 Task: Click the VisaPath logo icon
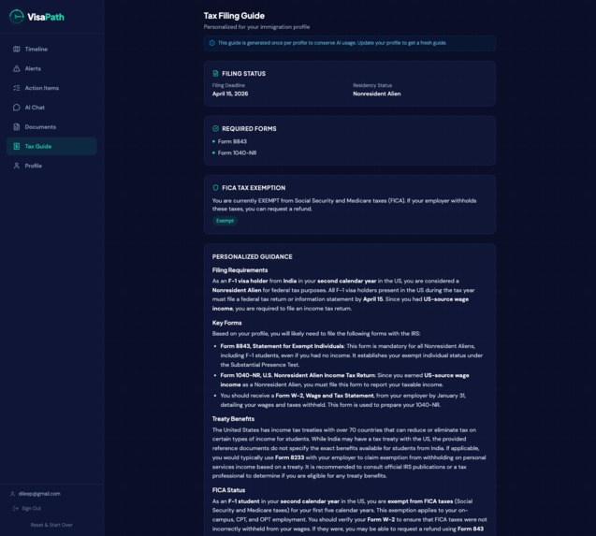pyautogui.click(x=16, y=16)
